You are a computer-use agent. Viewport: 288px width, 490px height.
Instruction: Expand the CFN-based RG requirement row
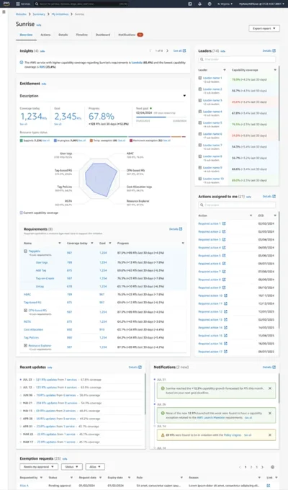click(x=26, y=311)
